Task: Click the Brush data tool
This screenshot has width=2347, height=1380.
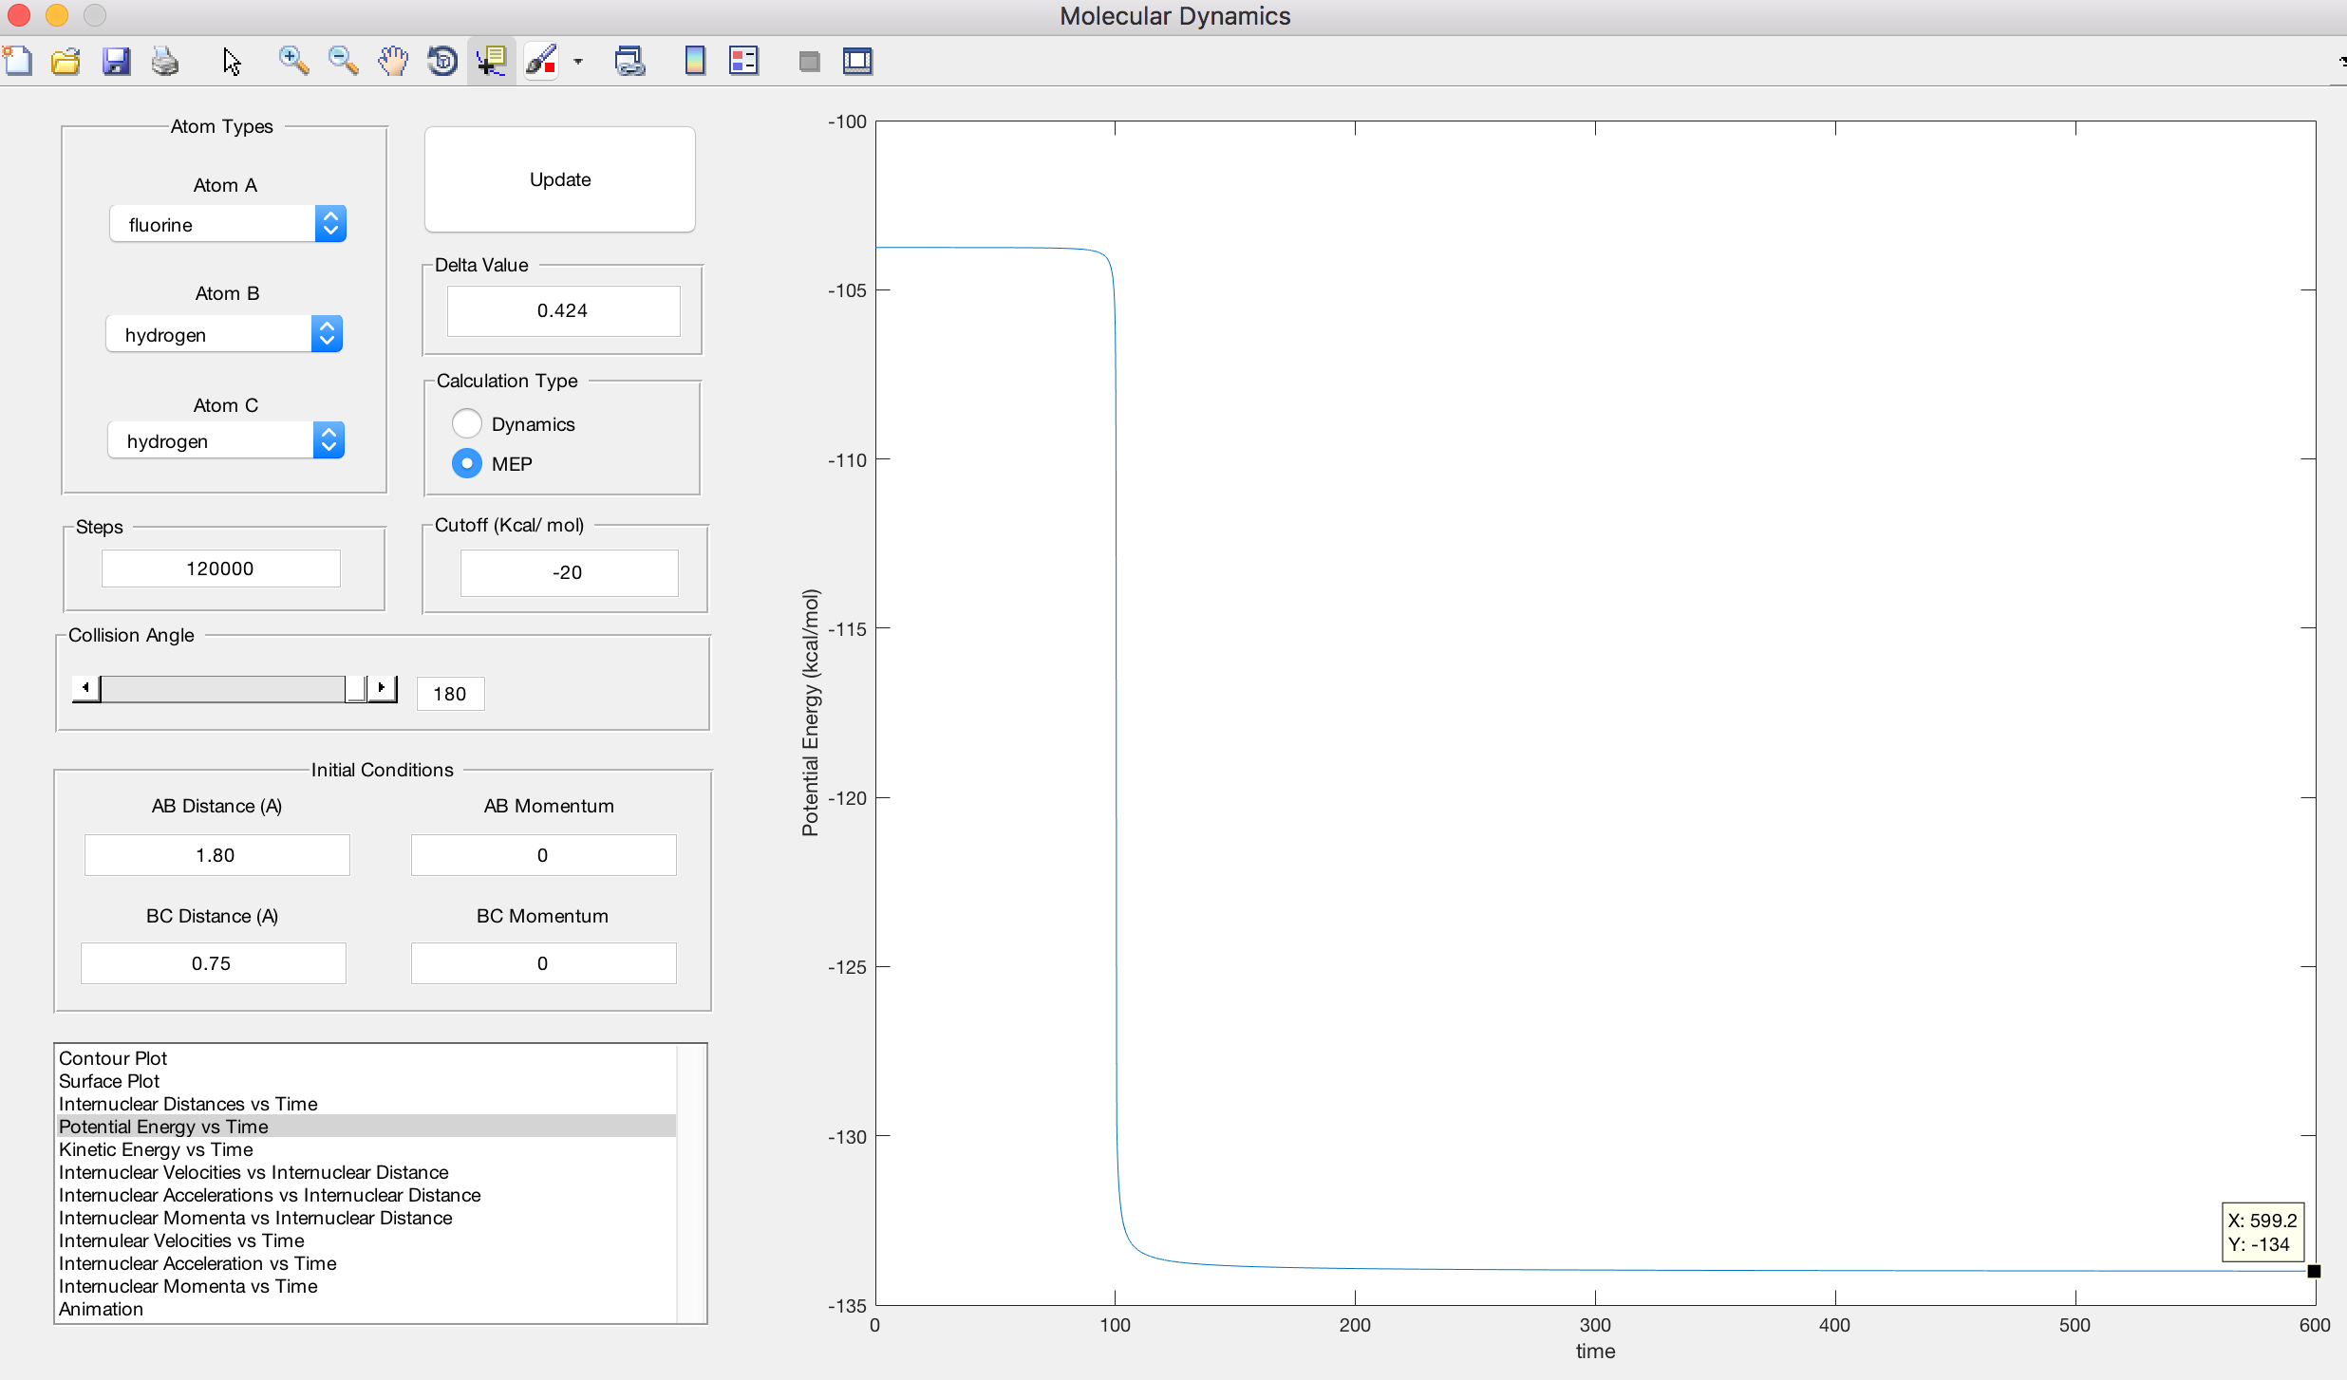Action: [541, 62]
